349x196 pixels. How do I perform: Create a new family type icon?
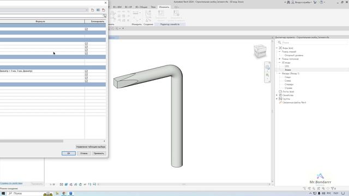pyautogui.click(x=93, y=10)
